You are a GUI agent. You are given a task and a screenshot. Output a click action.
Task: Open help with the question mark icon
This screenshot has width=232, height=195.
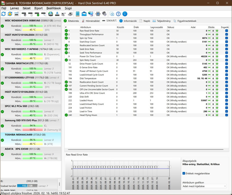(118, 14)
